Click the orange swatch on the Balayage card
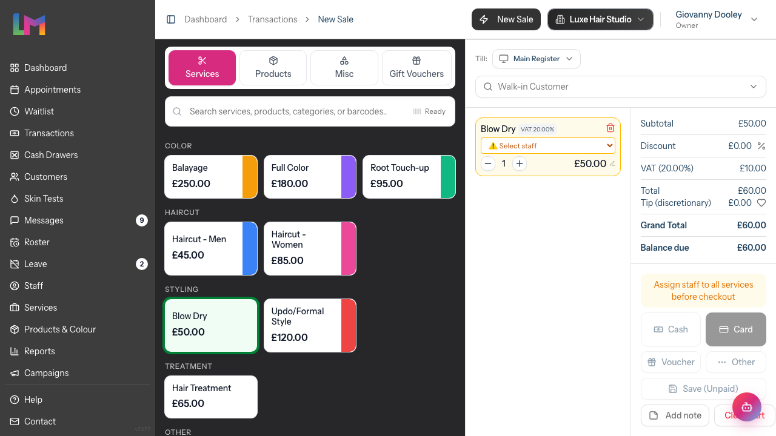The height and width of the screenshot is (436, 776). click(x=250, y=177)
